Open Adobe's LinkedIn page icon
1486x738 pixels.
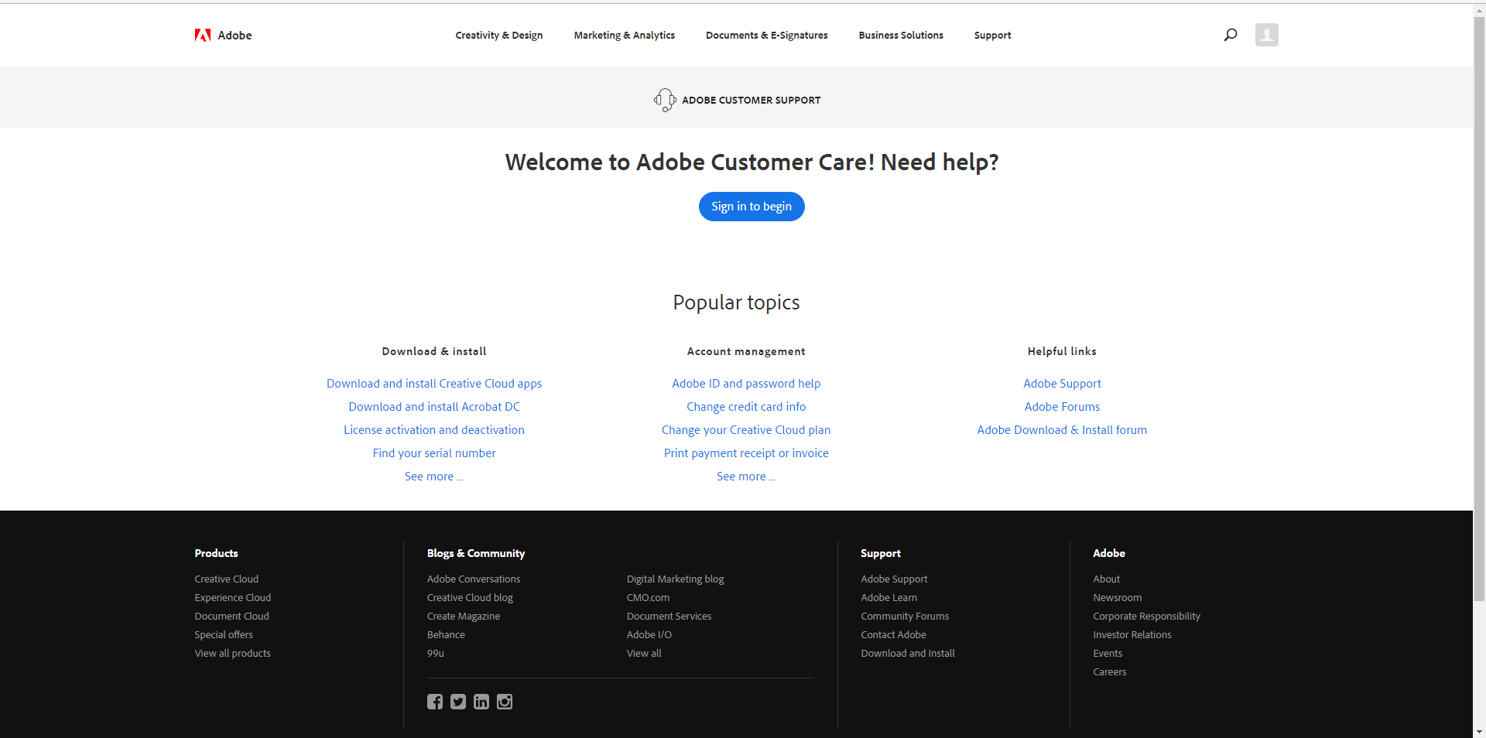pos(481,702)
